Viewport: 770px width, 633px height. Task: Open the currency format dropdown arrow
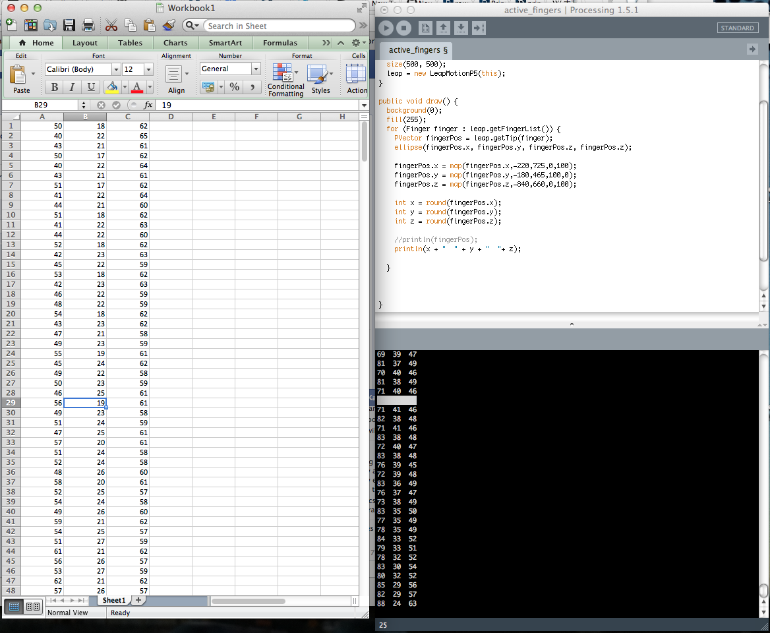coord(221,87)
